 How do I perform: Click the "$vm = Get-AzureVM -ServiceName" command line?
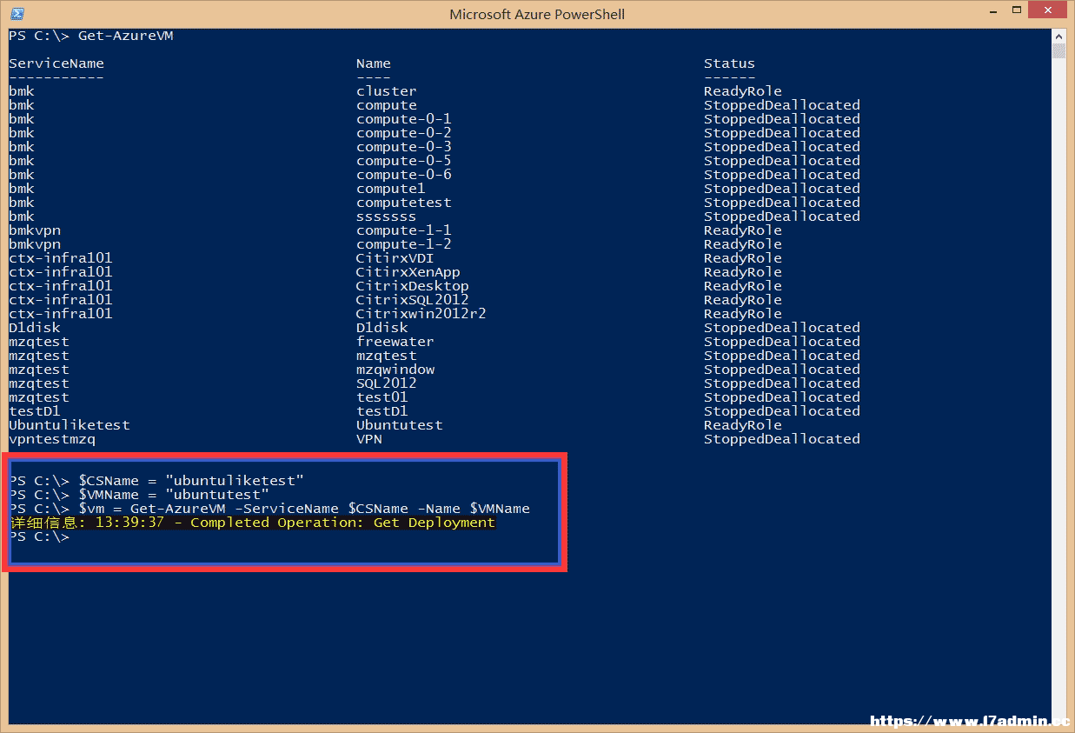tap(269, 509)
